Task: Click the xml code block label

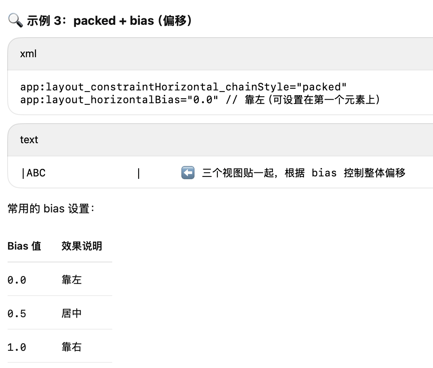Action: [28, 54]
